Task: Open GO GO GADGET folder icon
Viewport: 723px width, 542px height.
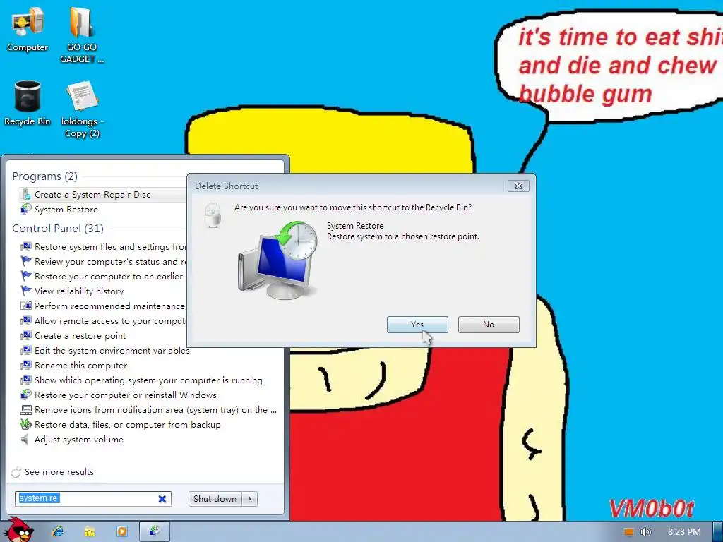Action: pyautogui.click(x=82, y=35)
